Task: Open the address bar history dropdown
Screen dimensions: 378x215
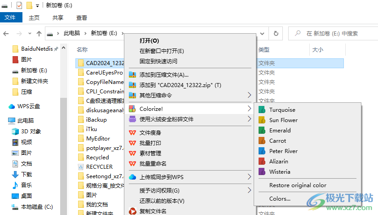Action: pos(262,34)
